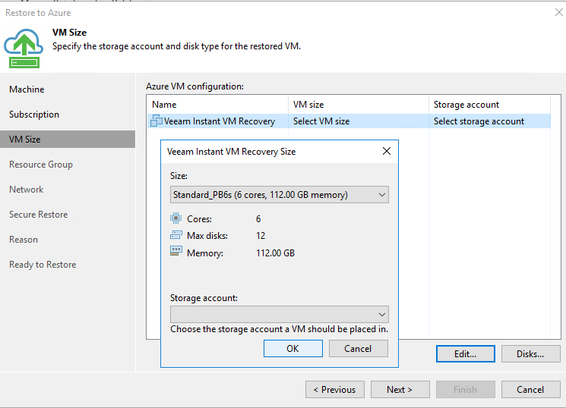Close the Veeam Instant VM Recovery Size dialog
This screenshot has height=408, width=566.
(x=386, y=151)
